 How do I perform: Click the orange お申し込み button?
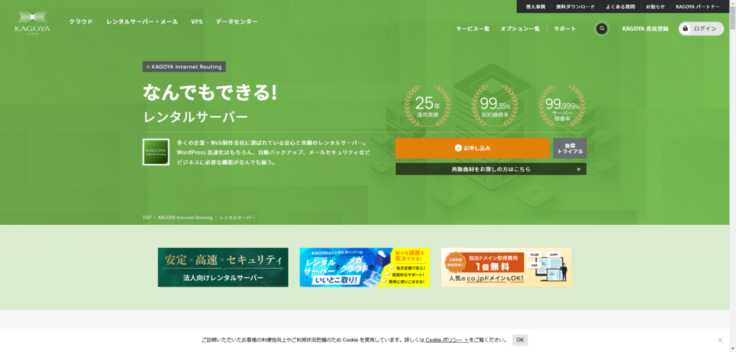(472, 148)
